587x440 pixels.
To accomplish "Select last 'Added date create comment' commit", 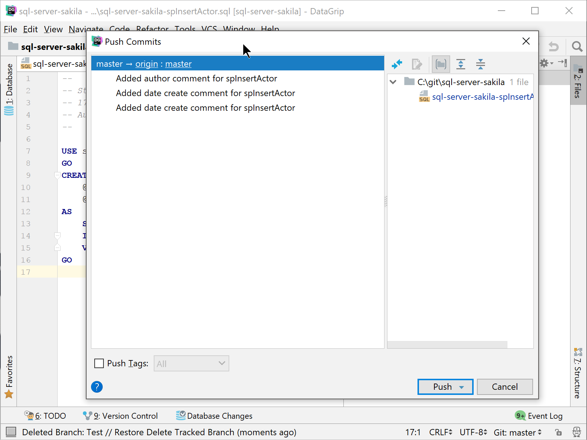I will (x=205, y=108).
